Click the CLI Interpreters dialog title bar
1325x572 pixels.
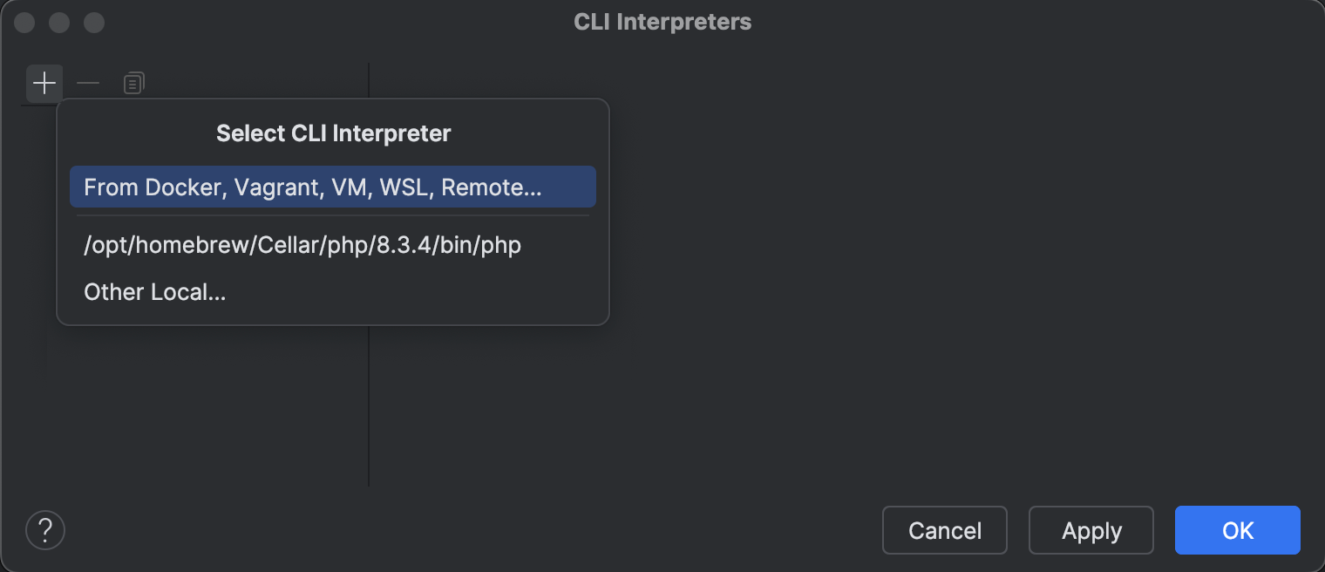[662, 22]
